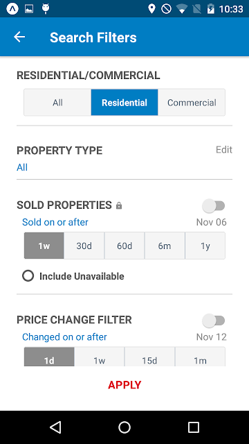Tap the Android back navigation triangle
This screenshot has height=444, width=249.
point(55,427)
